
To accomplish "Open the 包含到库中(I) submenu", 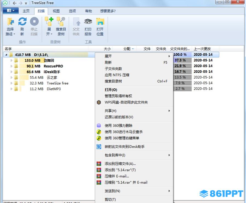I will [138, 155].
